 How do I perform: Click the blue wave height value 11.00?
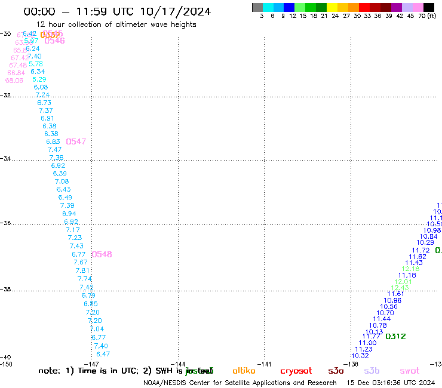[x=367, y=343]
